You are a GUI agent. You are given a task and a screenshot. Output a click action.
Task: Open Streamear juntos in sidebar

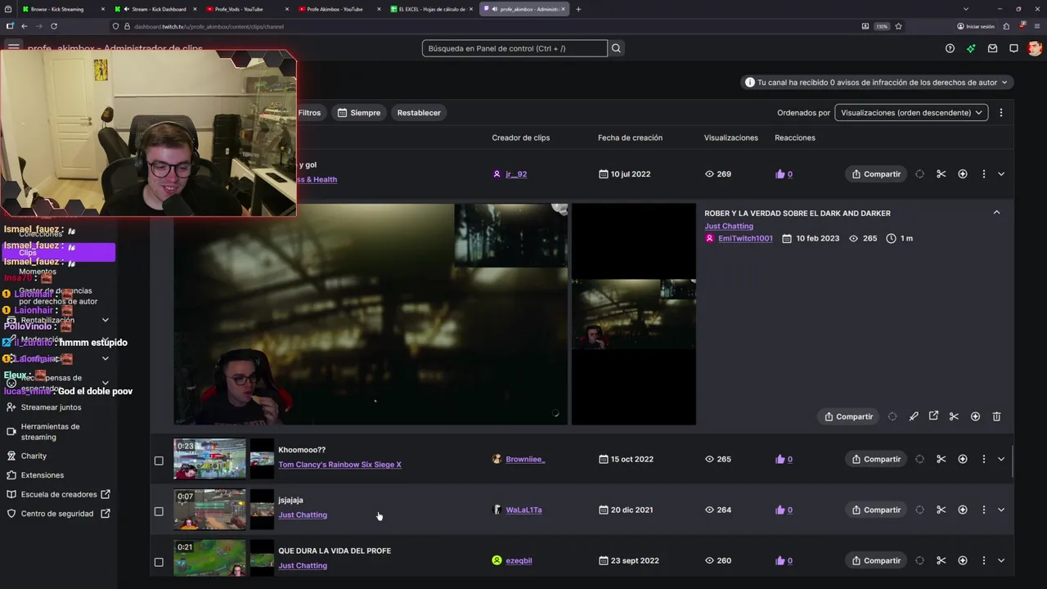[x=51, y=407]
